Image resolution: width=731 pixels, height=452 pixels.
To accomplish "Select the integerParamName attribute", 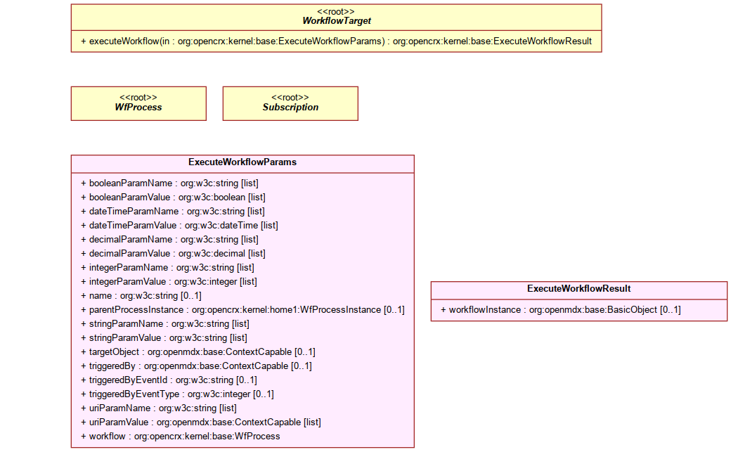I will coord(167,267).
